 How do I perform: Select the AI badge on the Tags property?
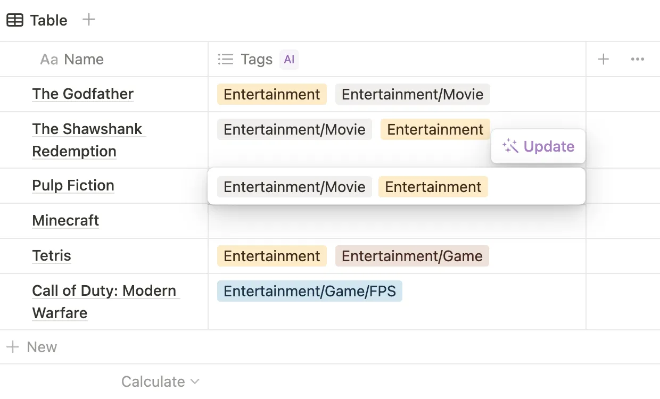[289, 59]
